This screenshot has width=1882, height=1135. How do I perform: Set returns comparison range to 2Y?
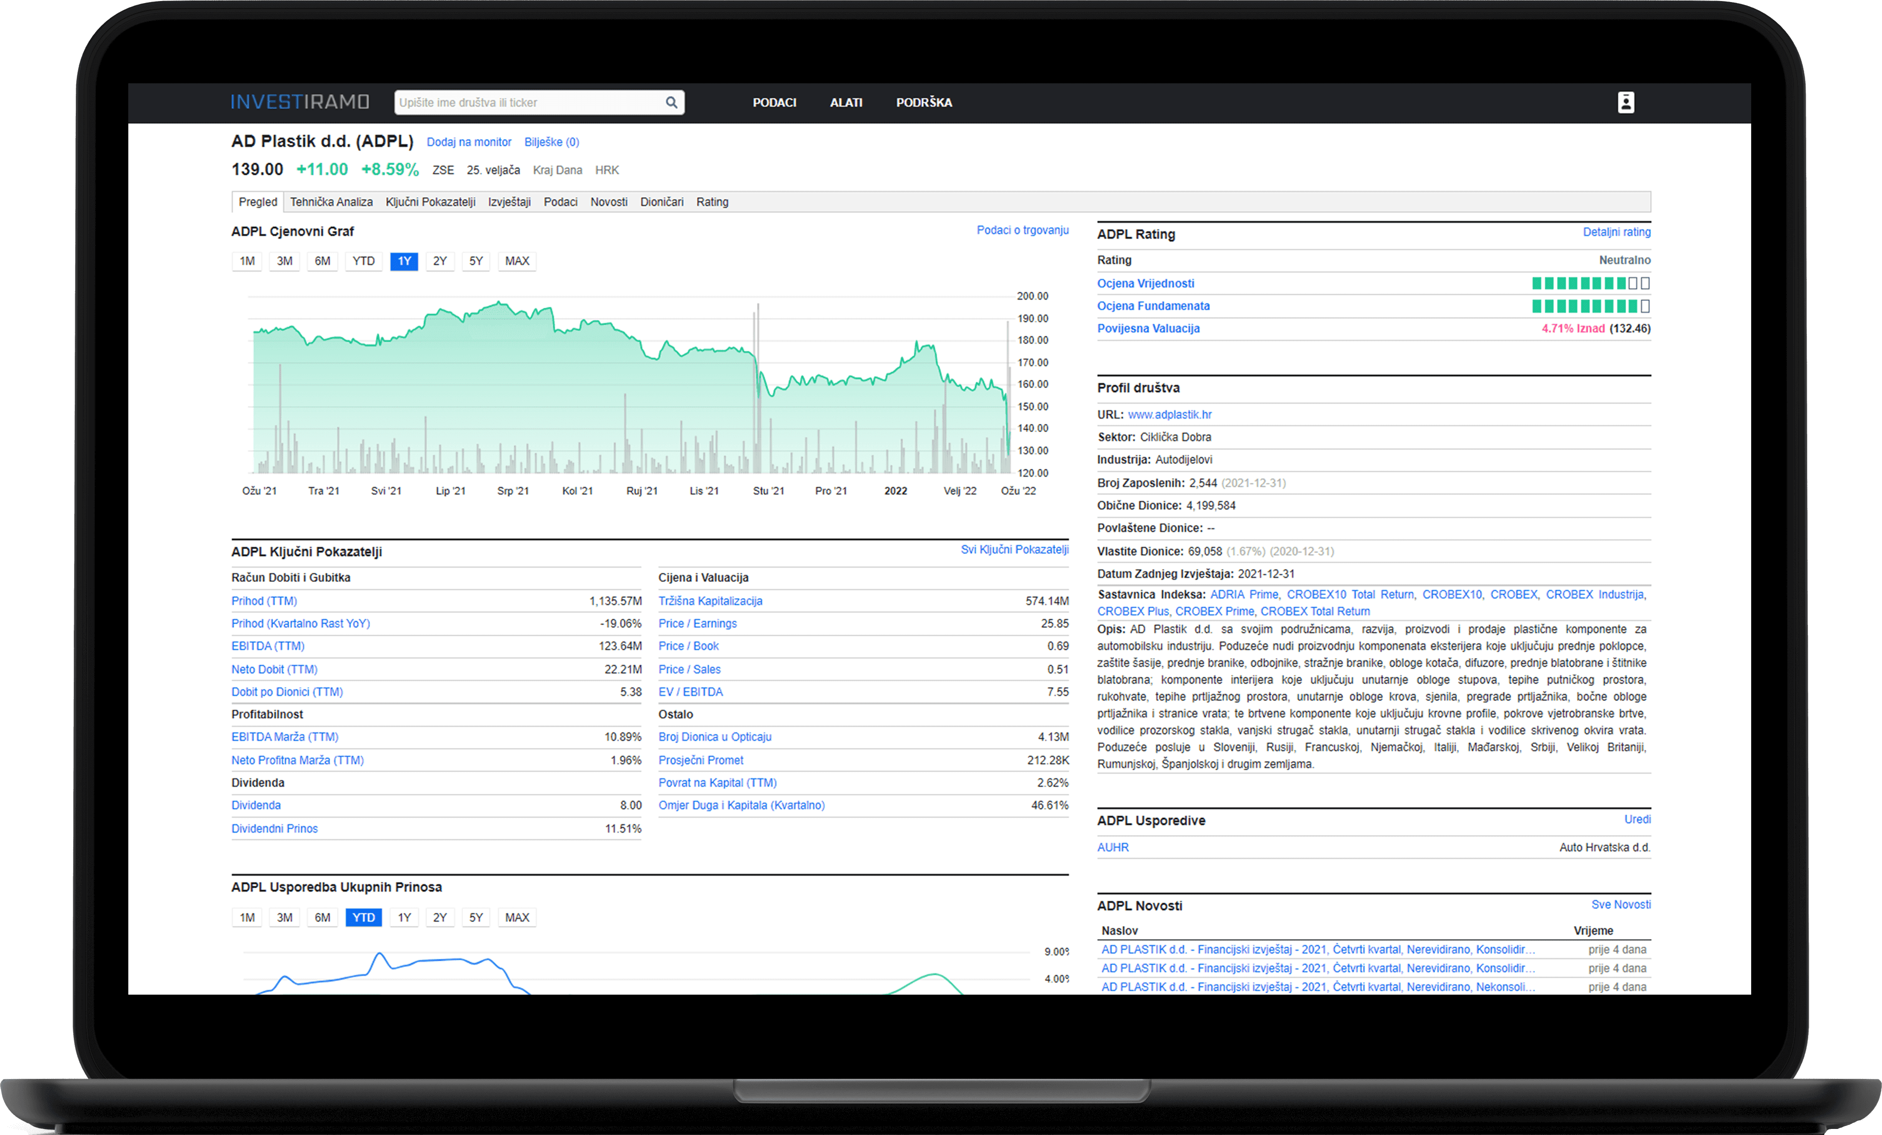click(440, 917)
